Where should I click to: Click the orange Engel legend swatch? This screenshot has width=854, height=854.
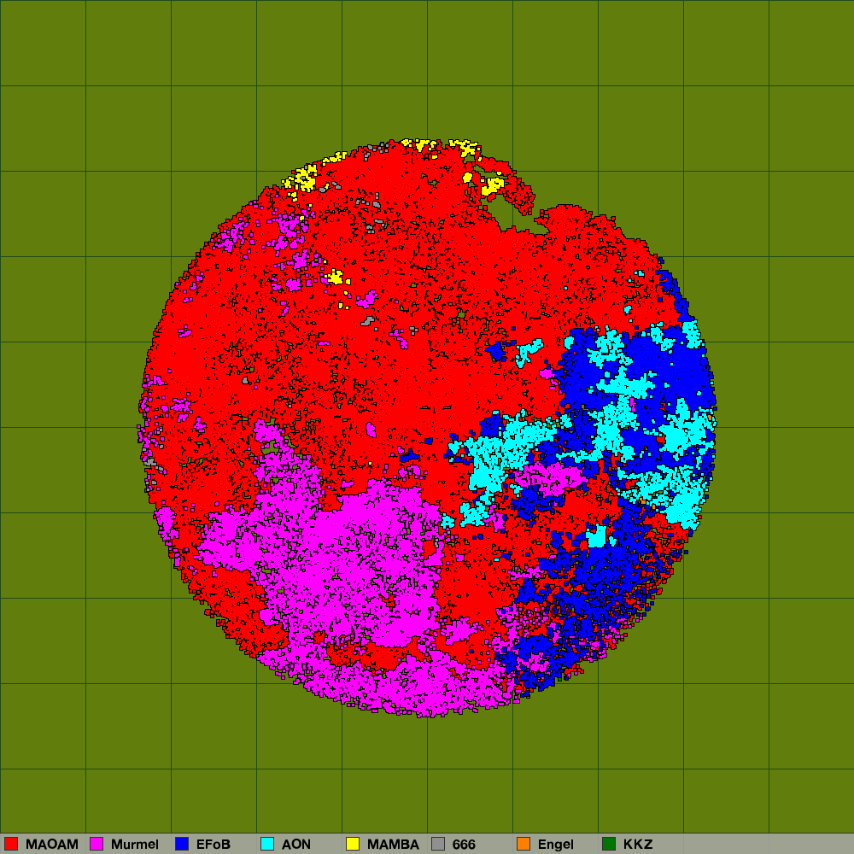point(524,844)
